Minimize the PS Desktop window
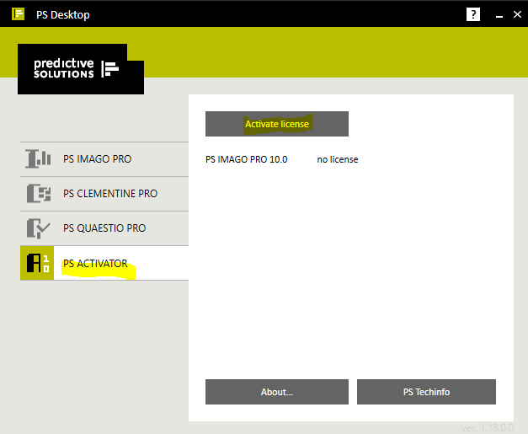The width and height of the screenshot is (528, 434). click(499, 15)
